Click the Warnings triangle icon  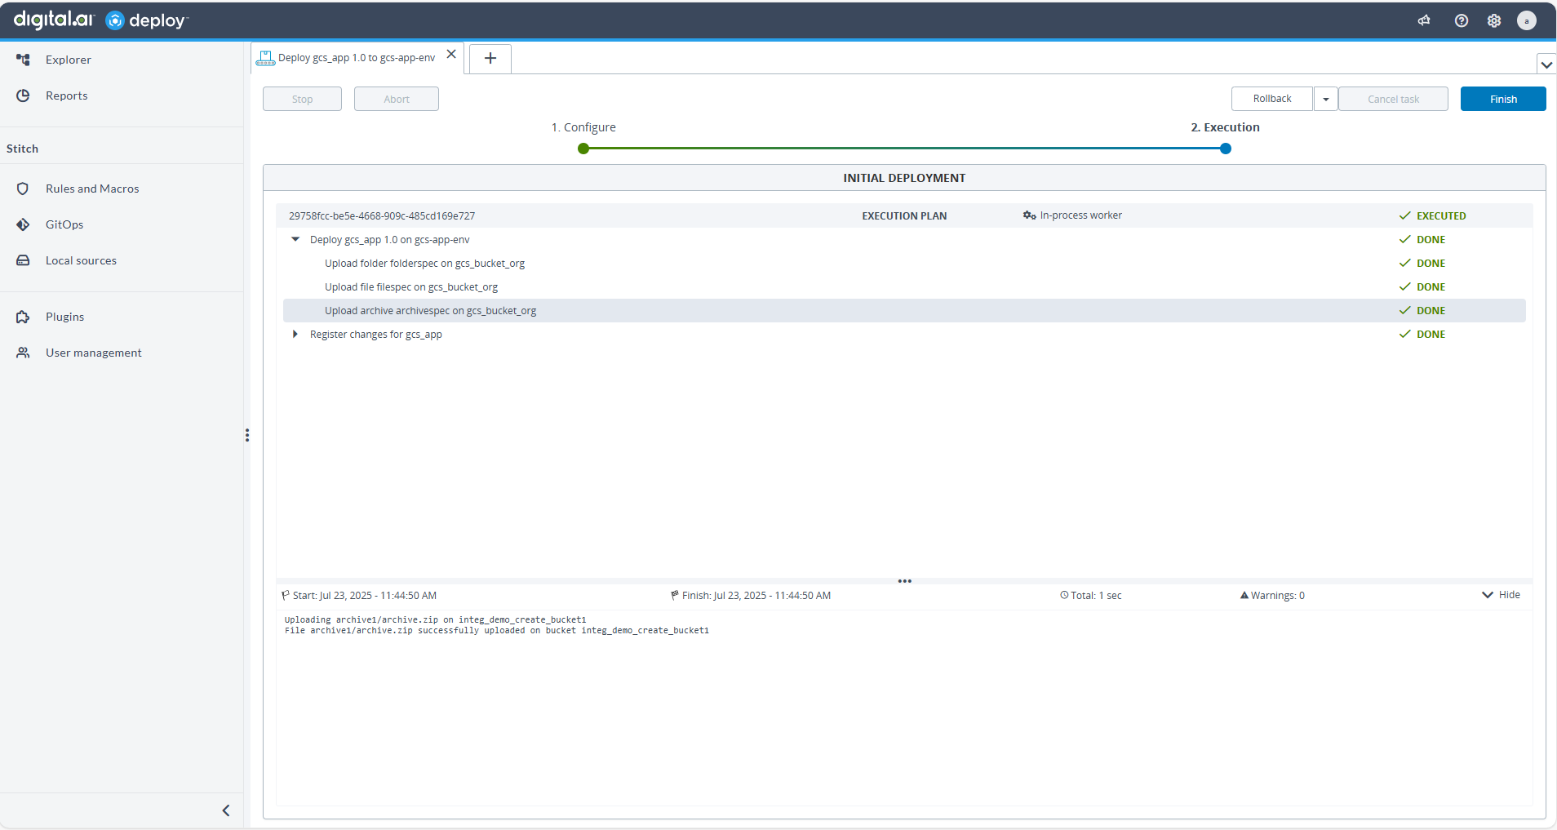coord(1244,595)
